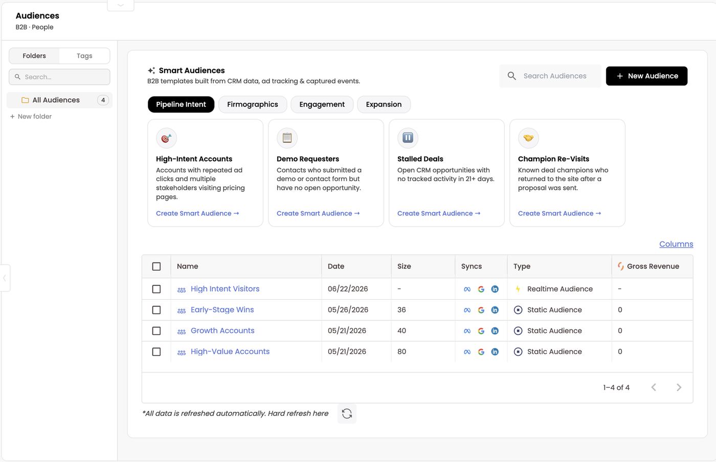
Task: Switch to the Folders tab
Action: click(34, 56)
